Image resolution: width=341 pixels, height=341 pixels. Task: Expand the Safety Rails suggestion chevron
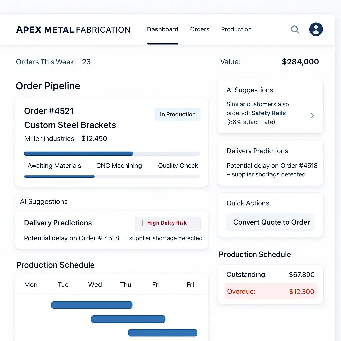[312, 116]
